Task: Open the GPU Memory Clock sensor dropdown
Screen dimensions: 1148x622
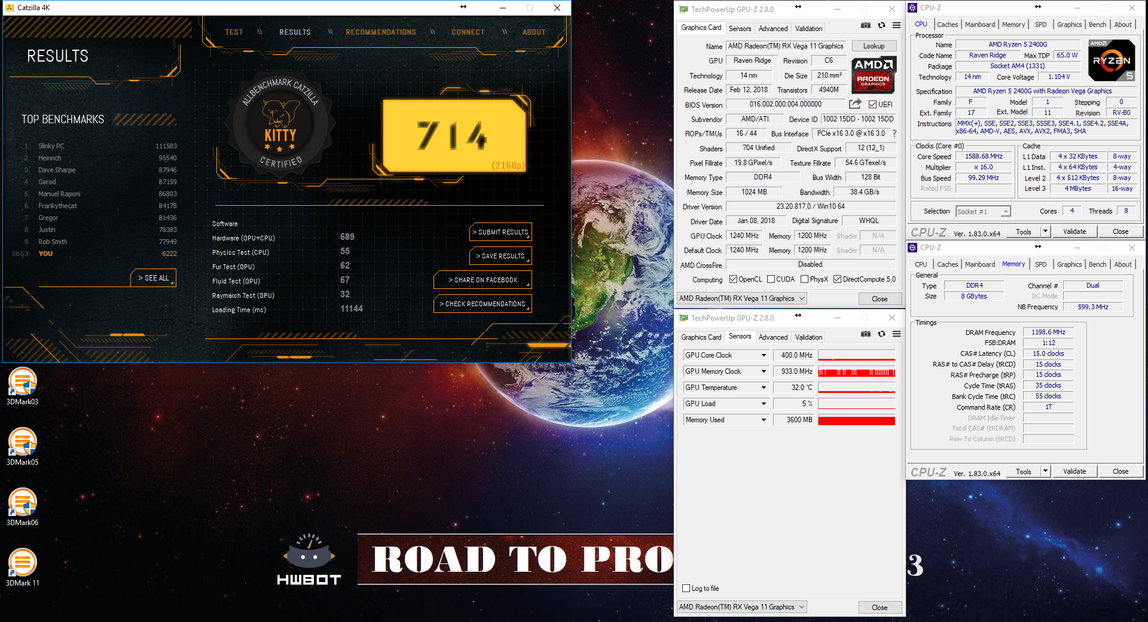Action: [764, 371]
